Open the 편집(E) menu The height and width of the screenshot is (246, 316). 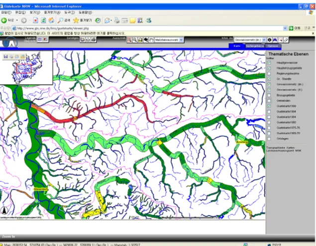20,12
